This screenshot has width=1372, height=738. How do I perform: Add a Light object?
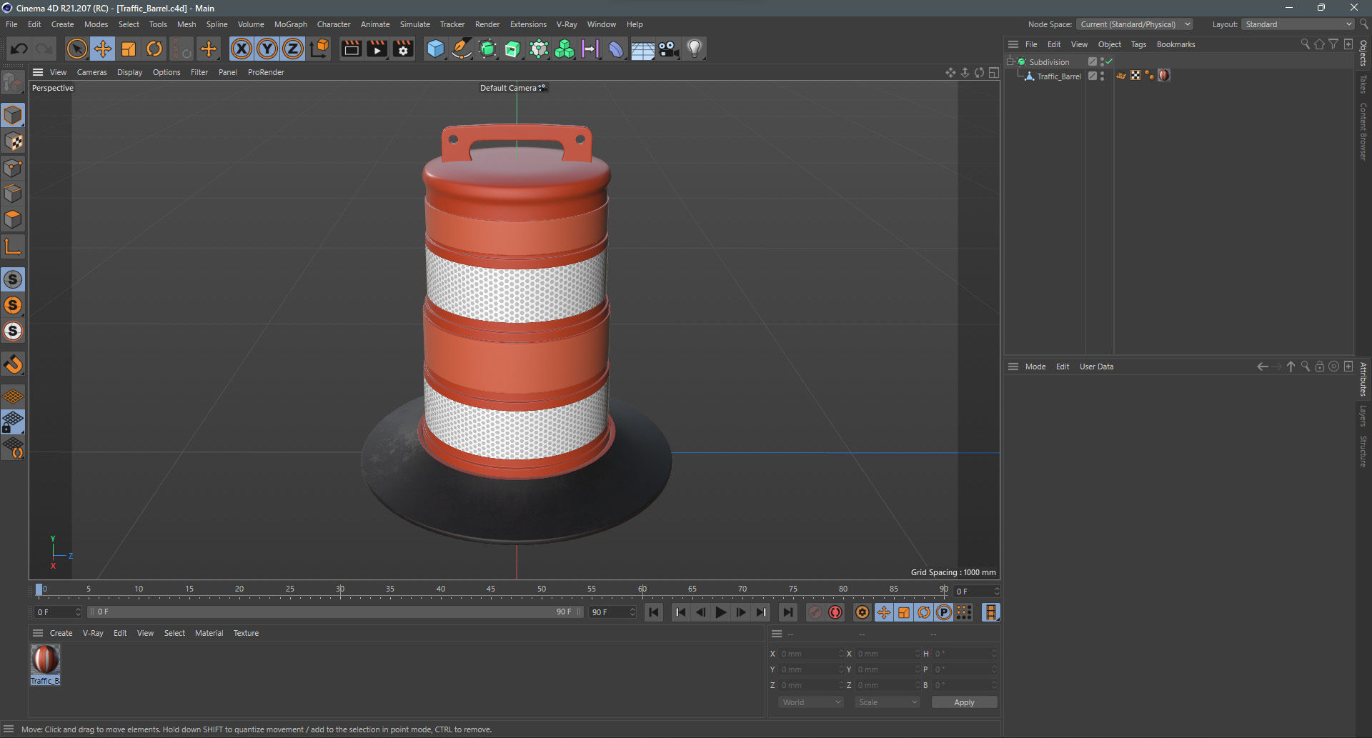click(x=694, y=49)
